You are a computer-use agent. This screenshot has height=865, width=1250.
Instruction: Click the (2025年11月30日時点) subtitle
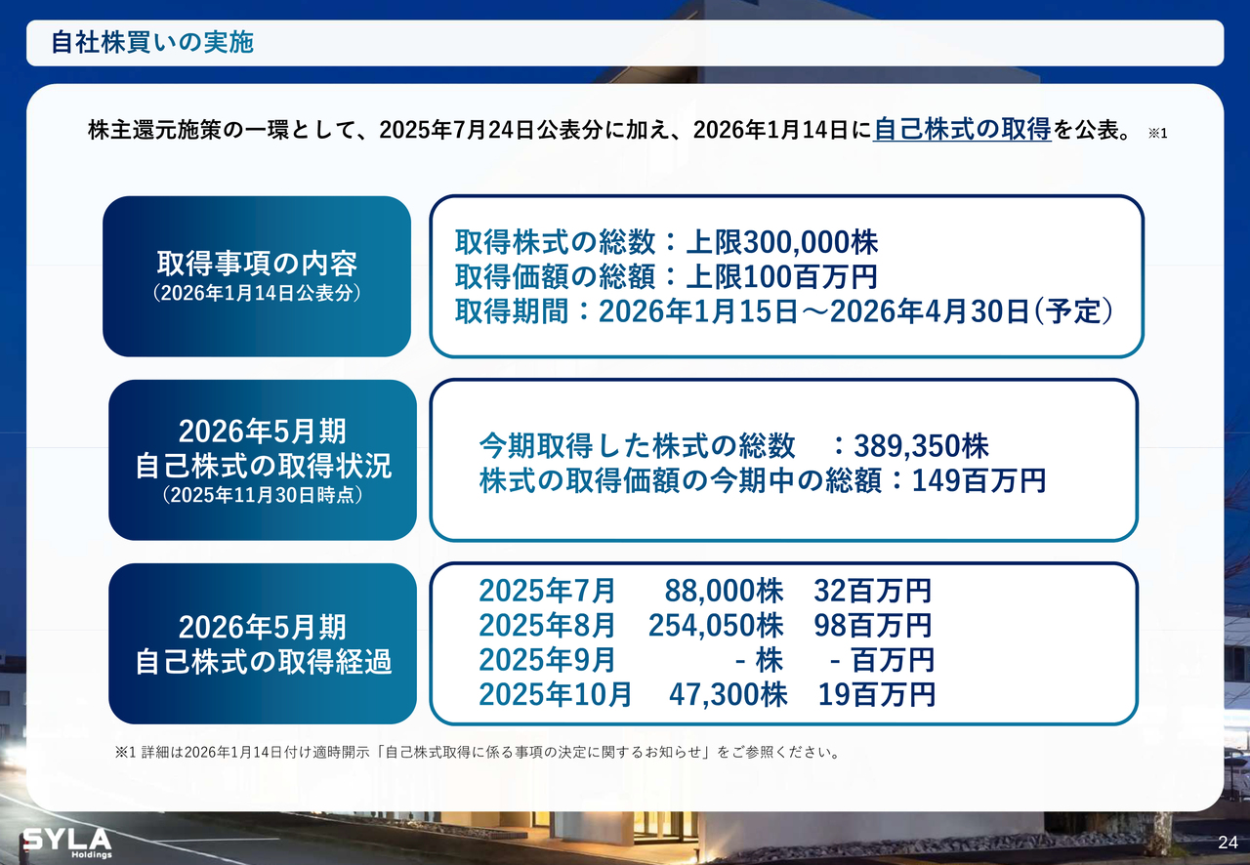point(263,496)
